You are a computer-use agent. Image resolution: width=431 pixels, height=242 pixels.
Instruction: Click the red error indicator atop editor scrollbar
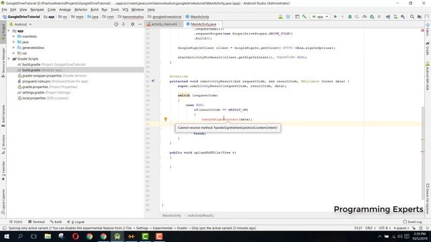click(422, 30)
